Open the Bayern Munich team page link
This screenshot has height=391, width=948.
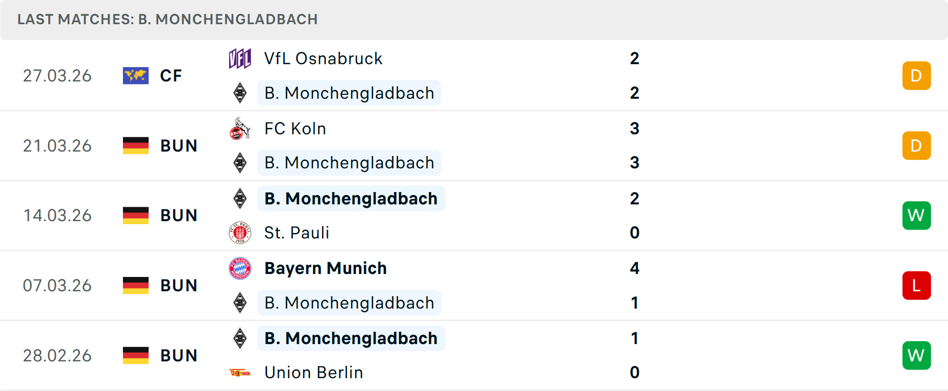325,268
